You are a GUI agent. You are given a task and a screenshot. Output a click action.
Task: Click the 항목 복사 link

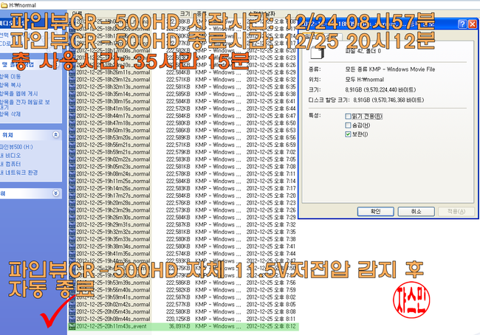(x=10, y=85)
